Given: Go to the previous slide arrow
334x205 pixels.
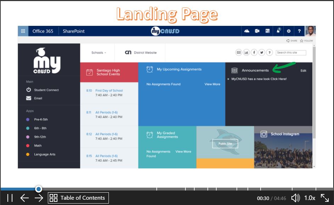Looking at the screenshot, I should pos(24,198).
